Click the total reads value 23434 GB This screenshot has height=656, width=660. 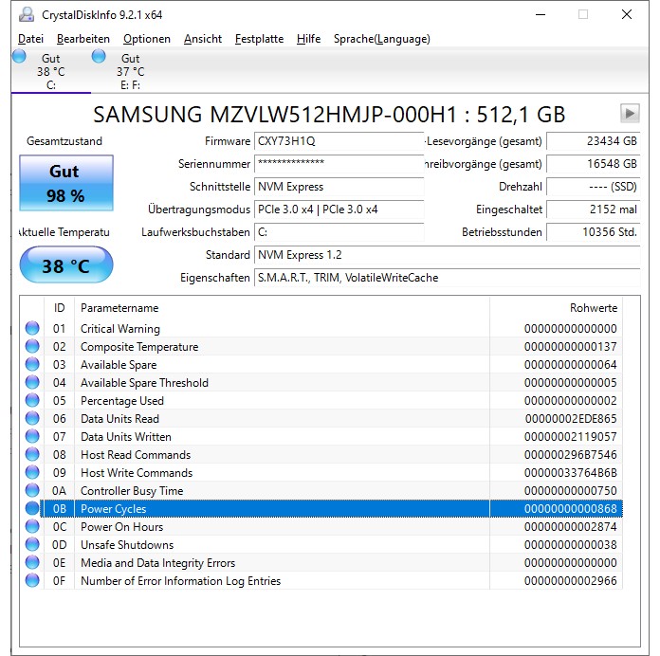point(593,141)
